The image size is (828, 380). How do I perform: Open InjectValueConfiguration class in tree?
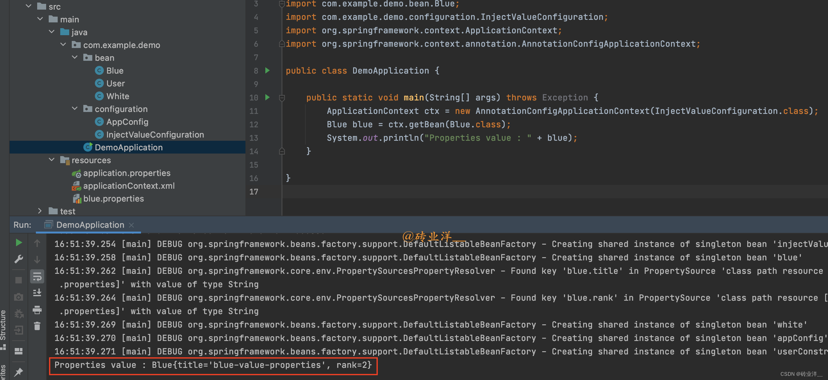[154, 134]
